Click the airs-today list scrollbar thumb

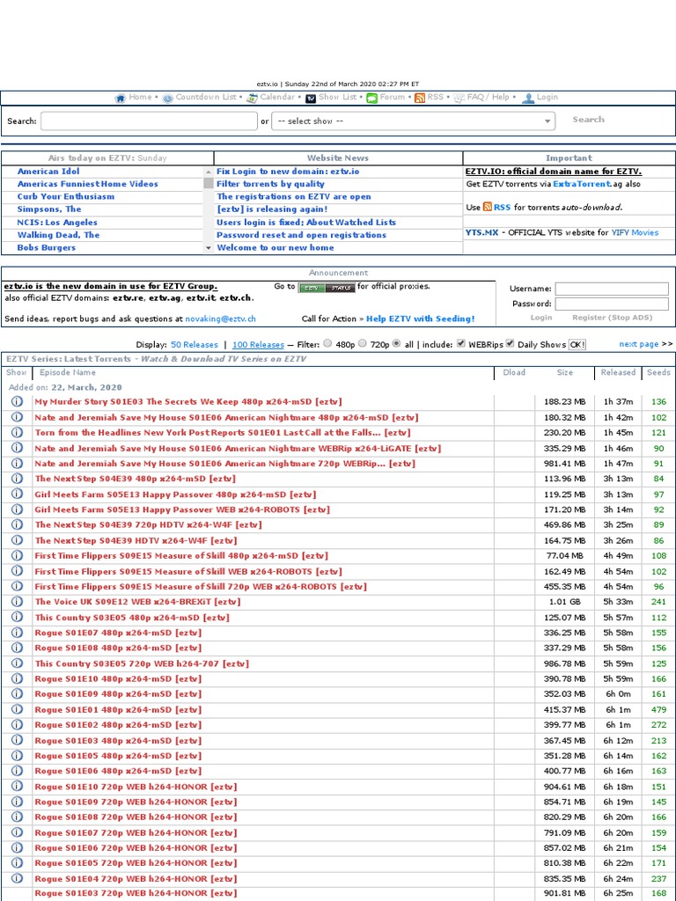(209, 183)
